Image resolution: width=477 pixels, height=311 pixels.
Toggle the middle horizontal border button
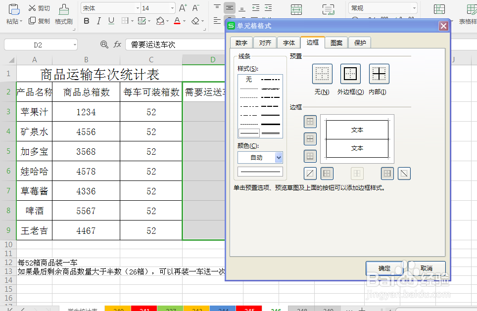[310, 139]
